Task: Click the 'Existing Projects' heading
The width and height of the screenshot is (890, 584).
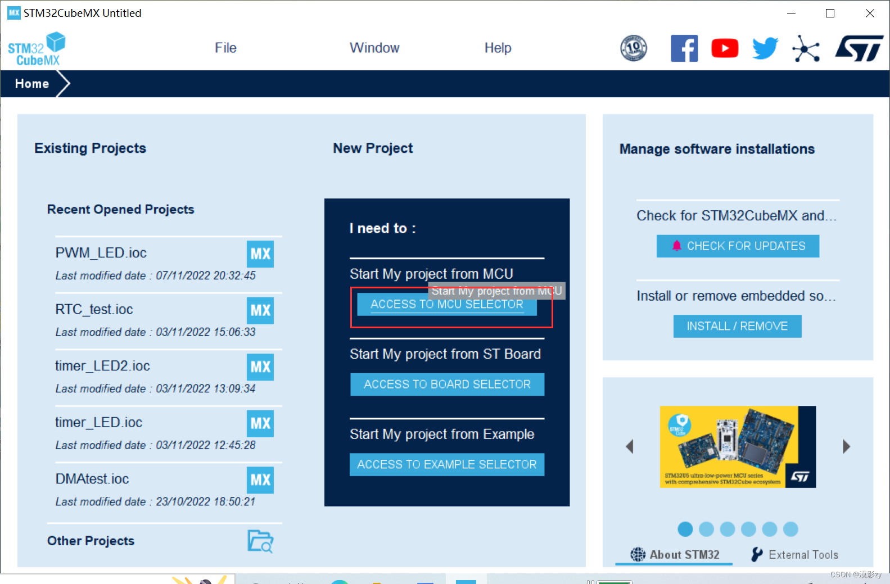Action: coord(91,148)
